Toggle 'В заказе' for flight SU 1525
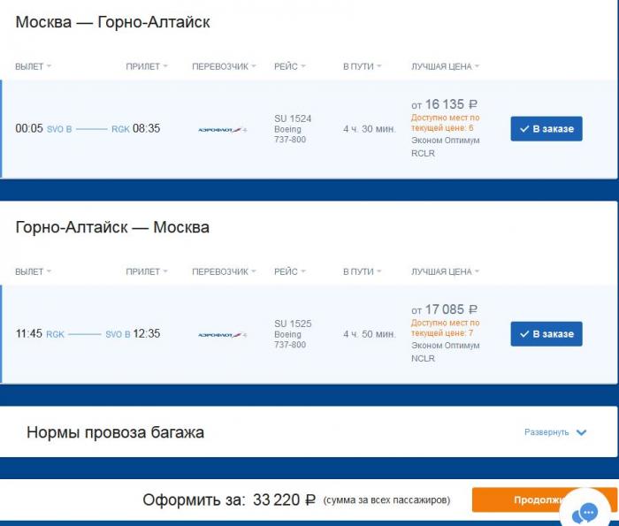 point(546,334)
